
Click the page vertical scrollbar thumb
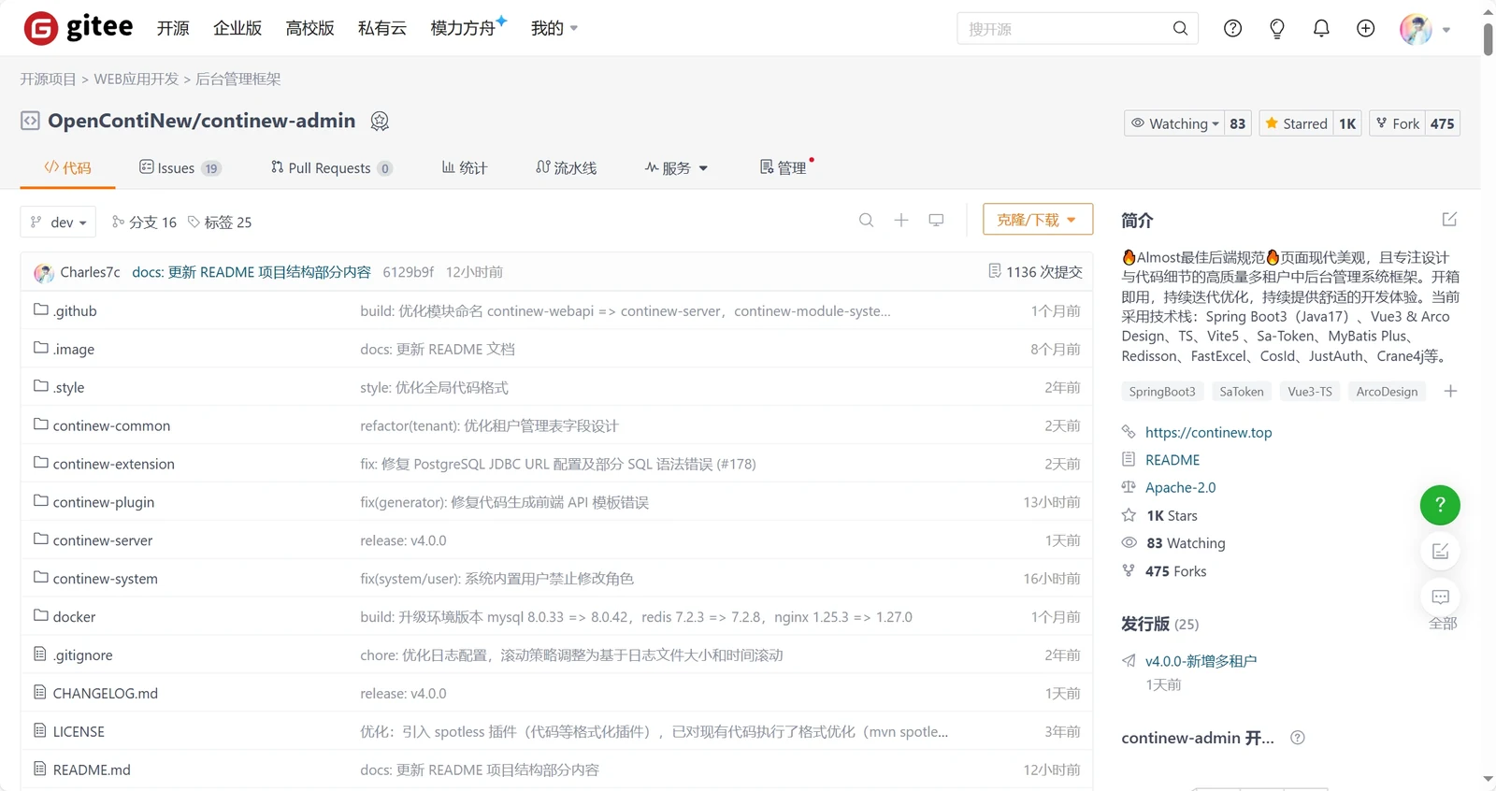(x=1488, y=37)
